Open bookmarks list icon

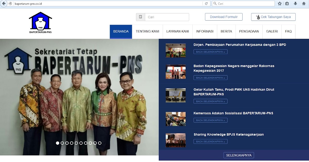click(x=287, y=4)
